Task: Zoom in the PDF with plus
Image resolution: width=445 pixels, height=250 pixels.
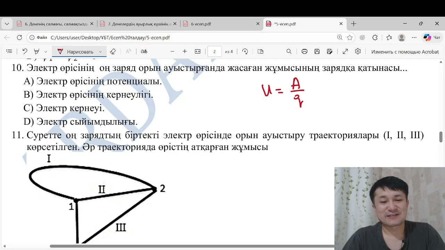Action: (185, 51)
